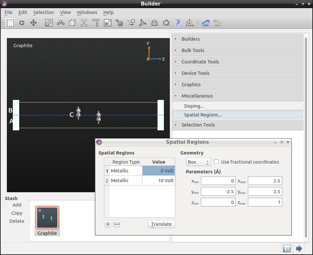
Task: Collapse the Miscellaneous section
Action: [x=238, y=96]
